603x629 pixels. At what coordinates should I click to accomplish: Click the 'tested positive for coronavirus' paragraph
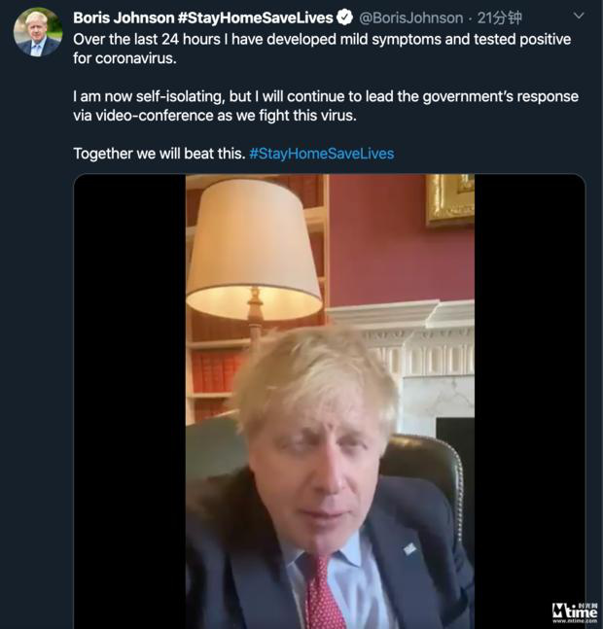coord(322,49)
